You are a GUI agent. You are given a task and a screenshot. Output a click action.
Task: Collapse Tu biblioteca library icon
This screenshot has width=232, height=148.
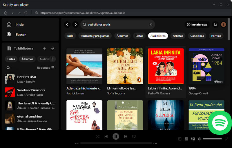[x=9, y=48]
